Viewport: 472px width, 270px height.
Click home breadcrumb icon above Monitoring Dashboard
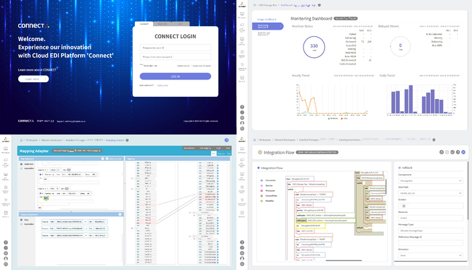coord(255,5)
